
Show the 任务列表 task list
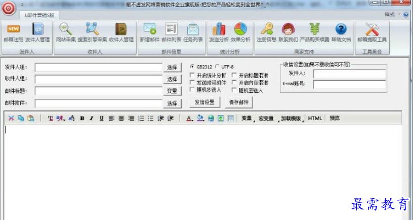193,33
